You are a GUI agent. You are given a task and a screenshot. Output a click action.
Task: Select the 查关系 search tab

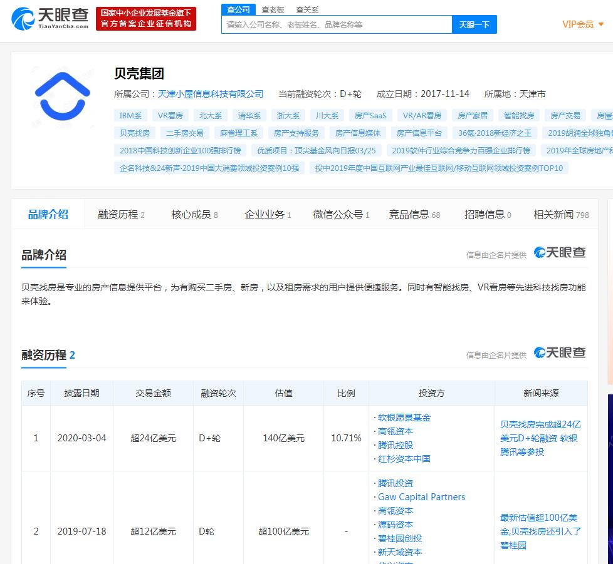(307, 10)
